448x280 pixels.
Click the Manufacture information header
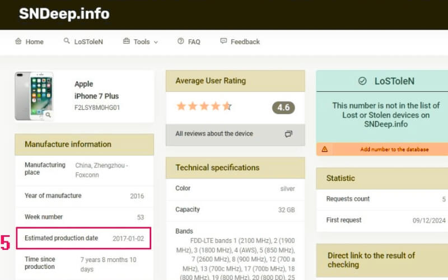85,144
